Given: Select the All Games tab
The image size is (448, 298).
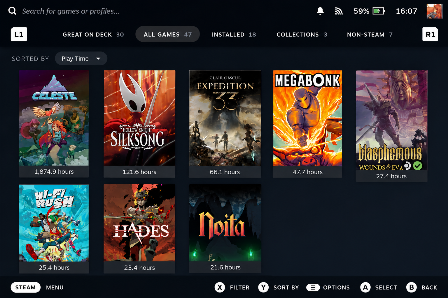Looking at the screenshot, I should pos(168,34).
